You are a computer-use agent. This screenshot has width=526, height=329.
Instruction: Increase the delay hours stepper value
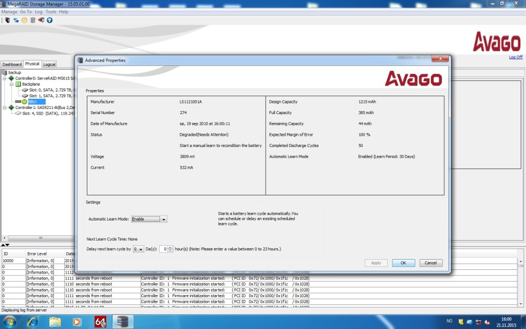[x=170, y=247]
